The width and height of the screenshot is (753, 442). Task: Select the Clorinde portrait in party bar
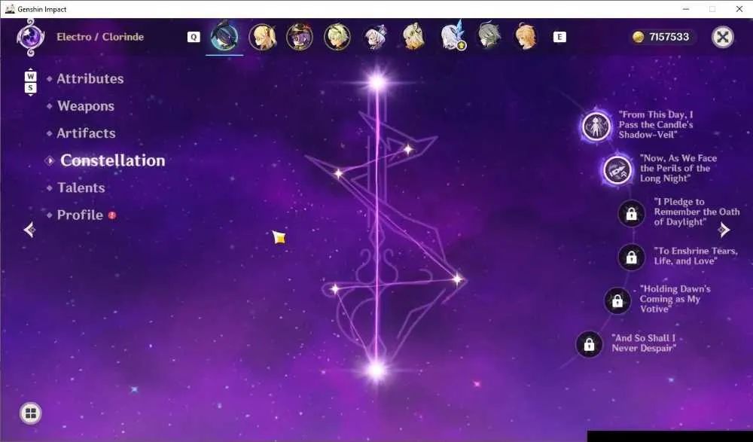224,36
